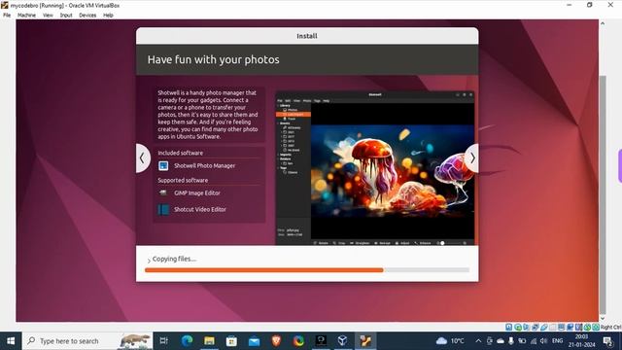Click the Shotwell jellyfish screenshot preview

375,168
